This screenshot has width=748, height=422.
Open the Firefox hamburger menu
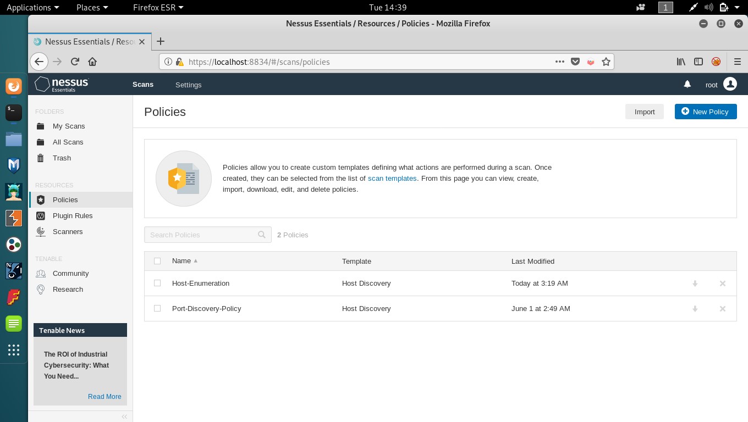click(x=738, y=62)
